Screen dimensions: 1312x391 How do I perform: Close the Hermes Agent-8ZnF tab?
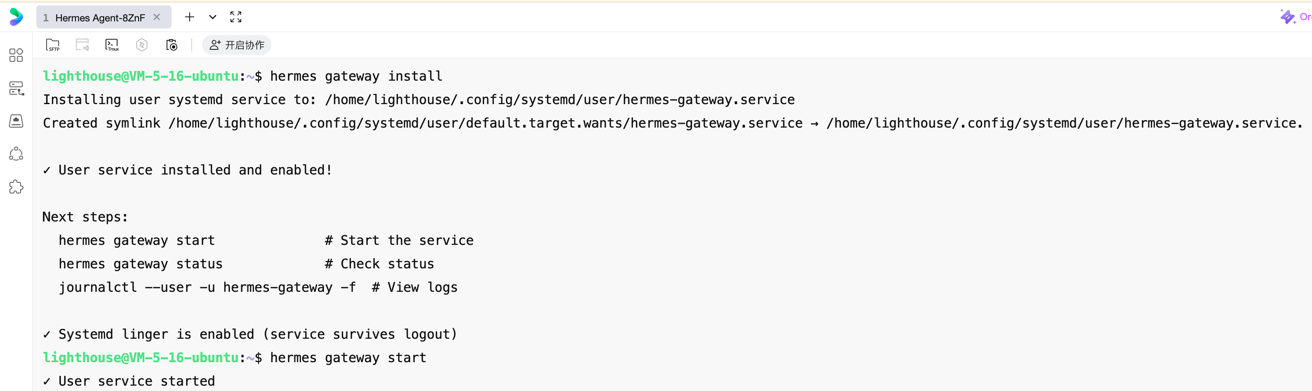point(157,17)
